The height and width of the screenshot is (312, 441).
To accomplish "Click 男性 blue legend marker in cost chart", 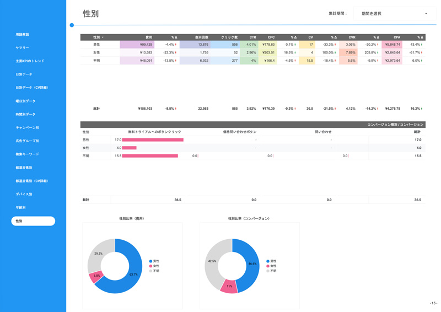I will pyautogui.click(x=151, y=261).
